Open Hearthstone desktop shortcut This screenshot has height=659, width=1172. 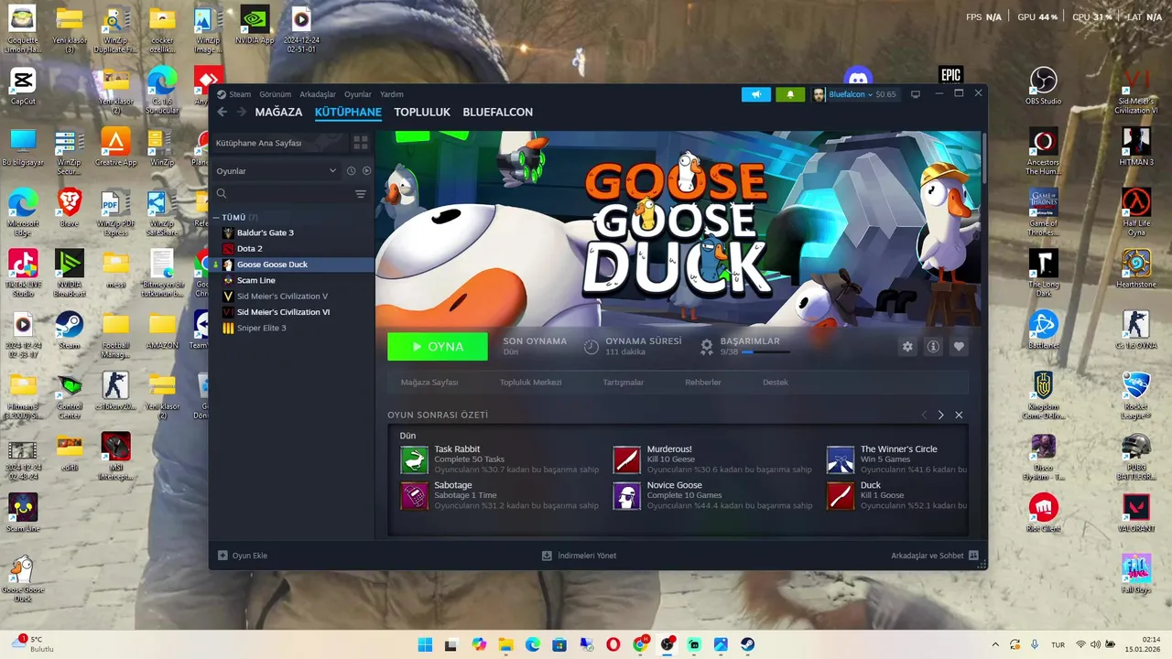1135,269
